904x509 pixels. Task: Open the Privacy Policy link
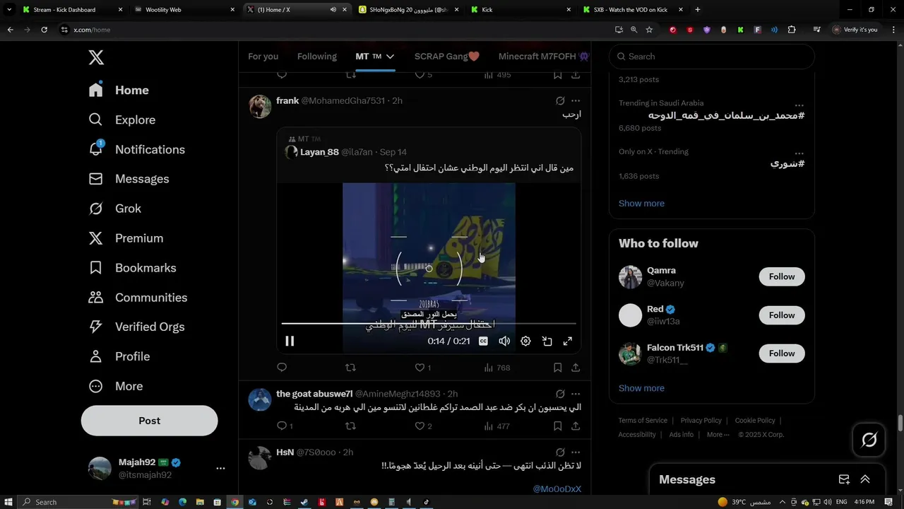[701, 421]
